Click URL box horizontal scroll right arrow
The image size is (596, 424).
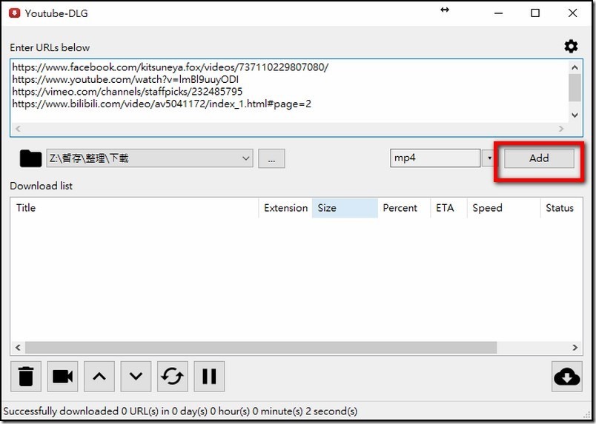click(x=561, y=129)
